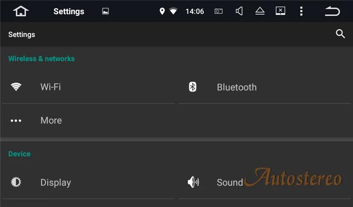
Task: Go to the home screen icon
Action: click(21, 11)
